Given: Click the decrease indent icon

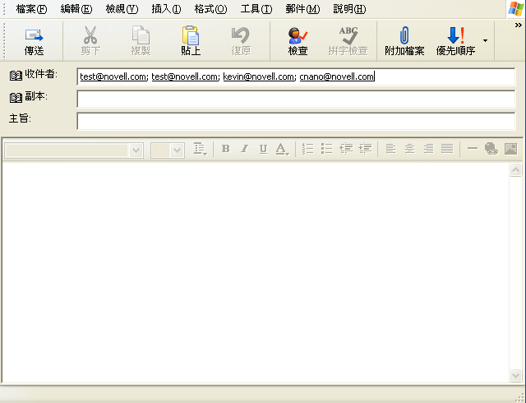Looking at the screenshot, I should click(x=346, y=148).
